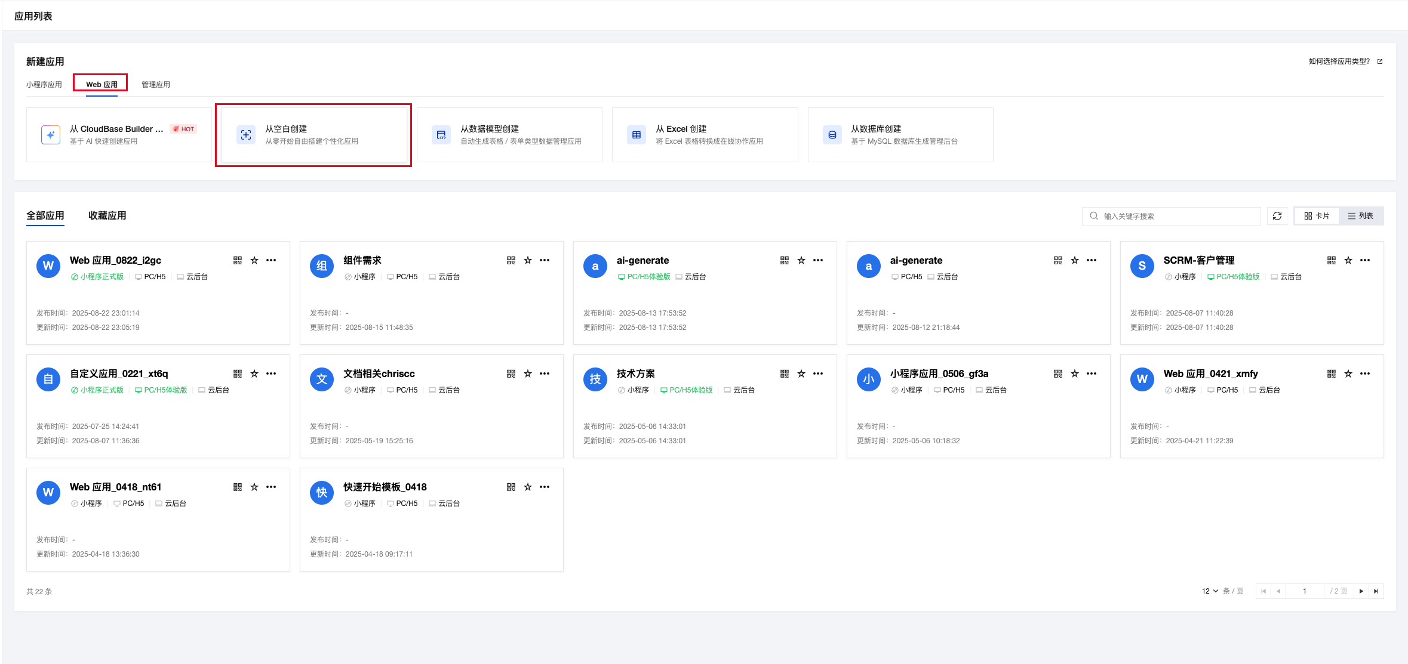Go to next page arrow in pagination
Screen dimensions: 1408x664
[1361, 591]
